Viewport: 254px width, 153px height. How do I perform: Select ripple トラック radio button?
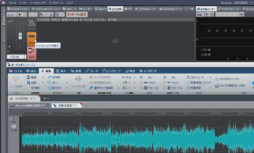click(141, 83)
